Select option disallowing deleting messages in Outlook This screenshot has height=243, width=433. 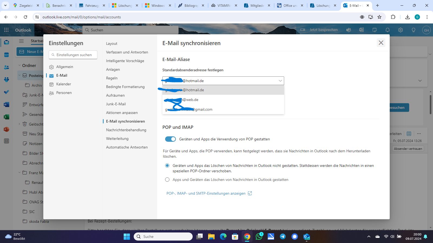167,166
